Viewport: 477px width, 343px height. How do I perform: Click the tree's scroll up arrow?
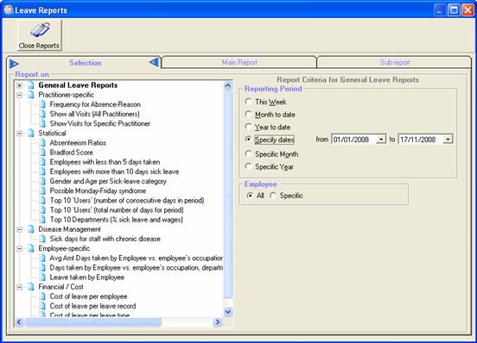228,86
